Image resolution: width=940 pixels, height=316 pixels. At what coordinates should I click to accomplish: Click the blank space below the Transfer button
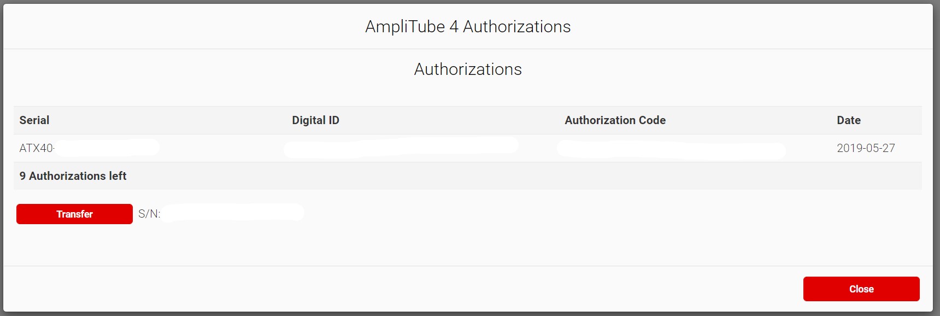pos(74,246)
